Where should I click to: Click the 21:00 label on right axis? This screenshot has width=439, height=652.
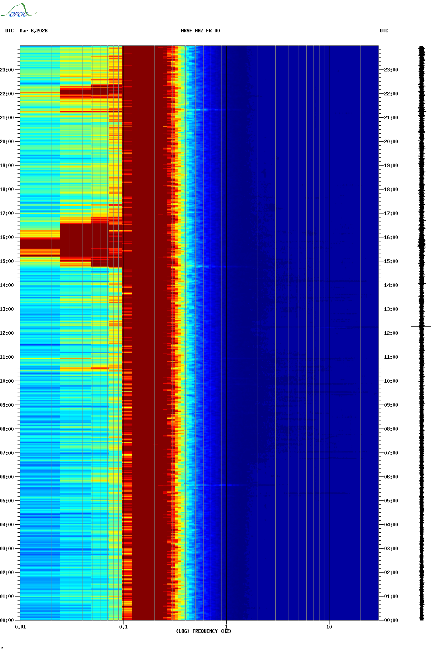tap(391, 118)
